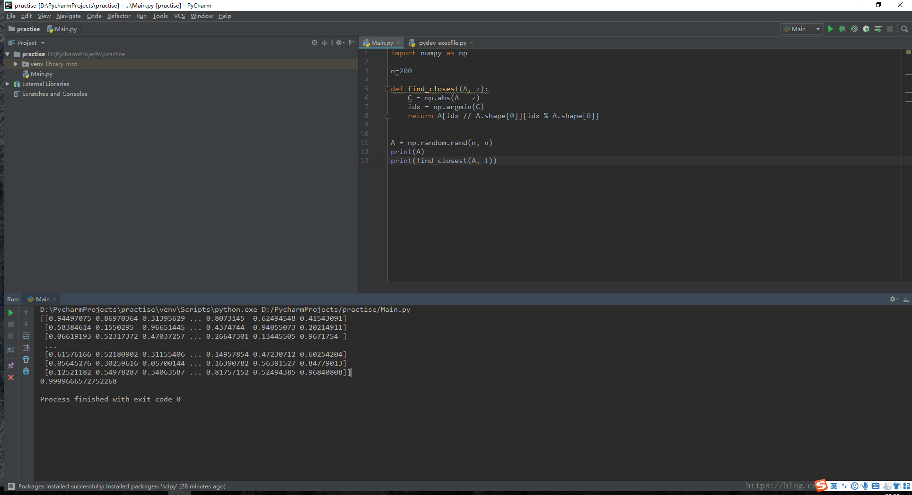Open Project panel gear settings
The image size is (912, 495).
340,43
